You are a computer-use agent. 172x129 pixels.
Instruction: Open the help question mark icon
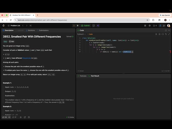(x=29, y=117)
